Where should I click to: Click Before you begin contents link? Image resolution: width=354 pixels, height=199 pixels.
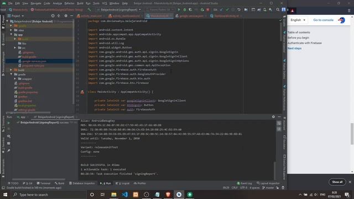point(298,38)
